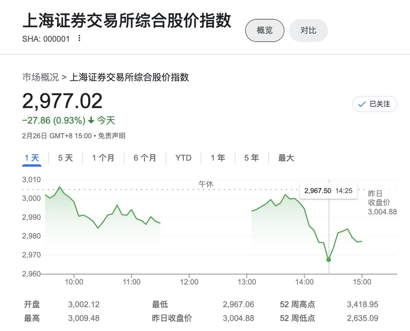Click the 2,960 price axis label
Image resolution: width=410 pixels, height=331 pixels.
point(31,274)
